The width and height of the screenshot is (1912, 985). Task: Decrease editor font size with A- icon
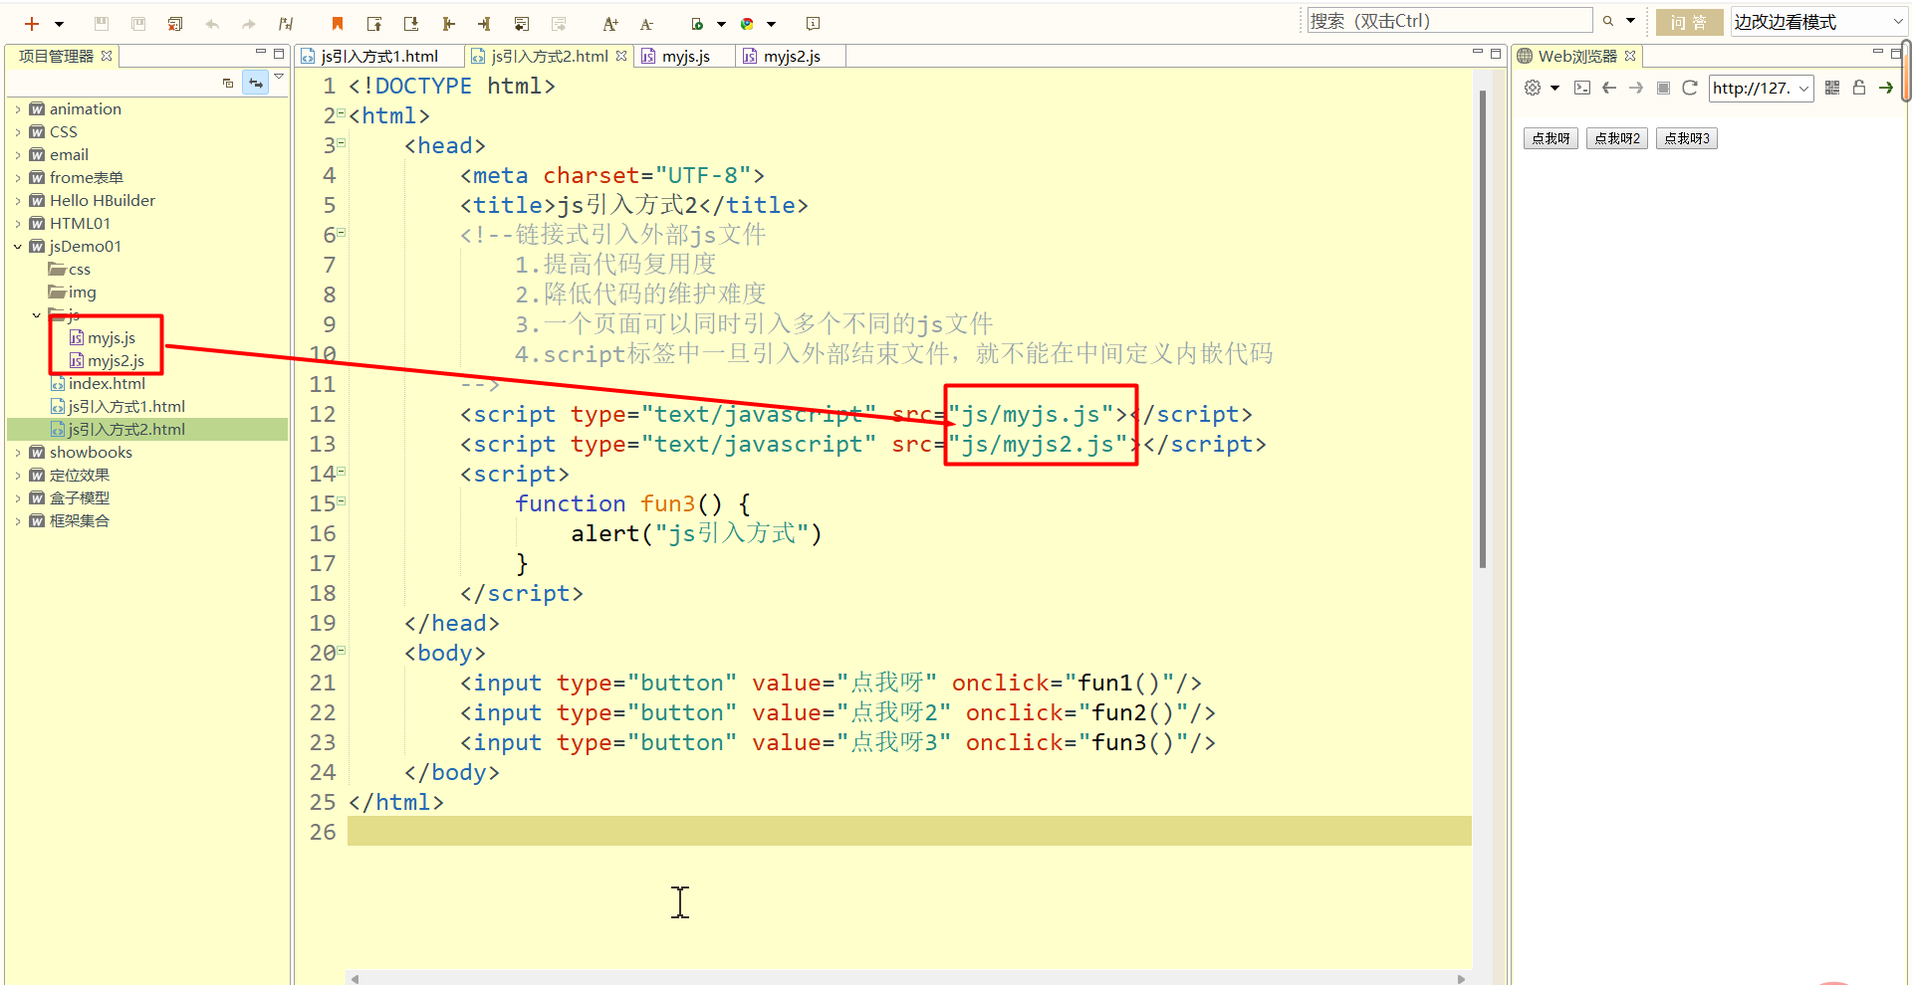[646, 24]
